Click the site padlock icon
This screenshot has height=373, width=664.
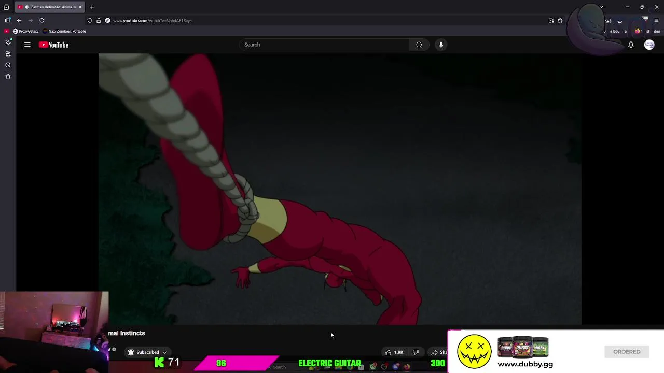coord(99,20)
